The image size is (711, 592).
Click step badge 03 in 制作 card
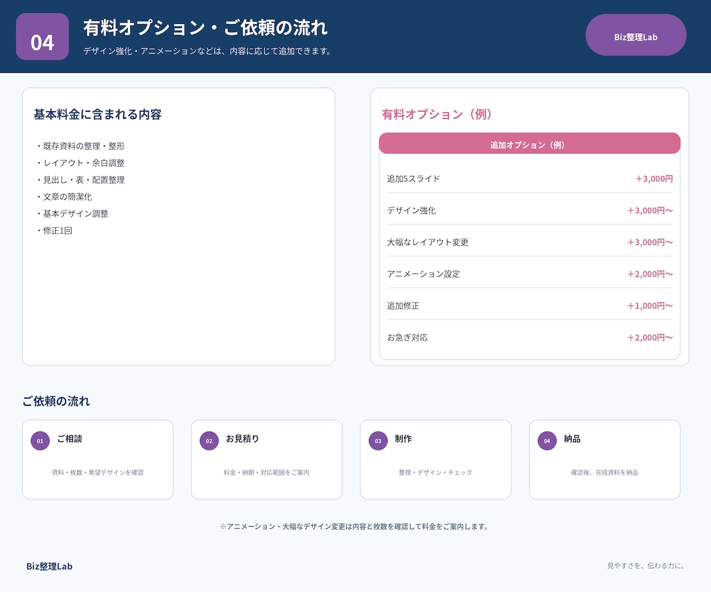[x=378, y=441]
